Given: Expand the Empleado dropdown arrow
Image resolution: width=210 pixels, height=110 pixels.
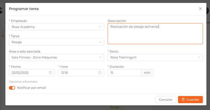Looking at the screenshot, I should coord(100,27).
